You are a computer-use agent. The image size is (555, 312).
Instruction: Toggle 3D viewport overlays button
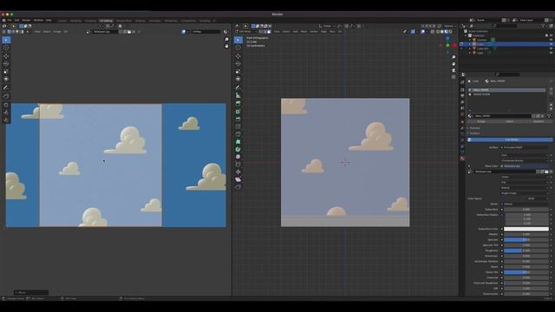tap(423, 32)
